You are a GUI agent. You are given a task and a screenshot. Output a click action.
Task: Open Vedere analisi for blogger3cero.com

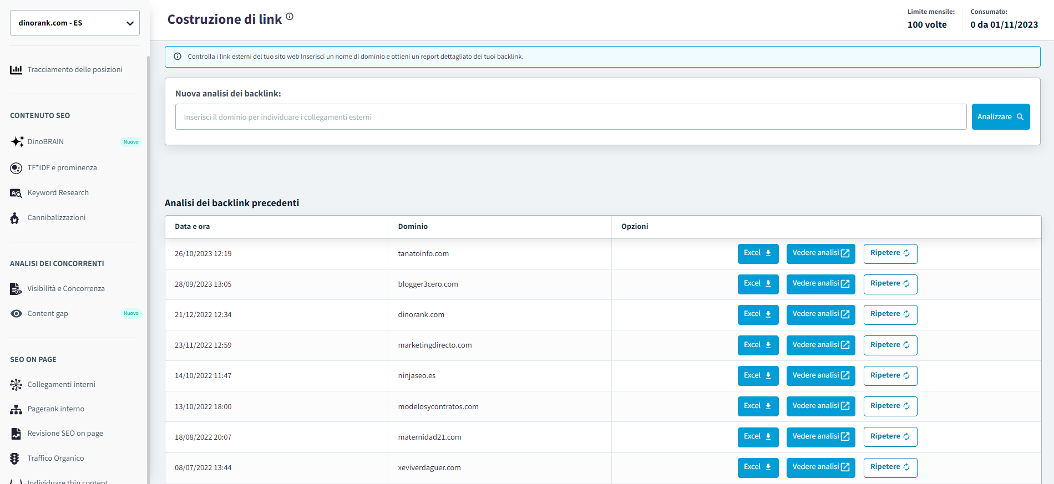[x=820, y=284]
